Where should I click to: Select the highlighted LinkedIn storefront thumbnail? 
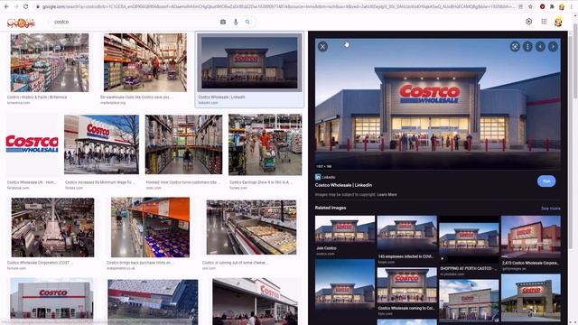coord(249,62)
